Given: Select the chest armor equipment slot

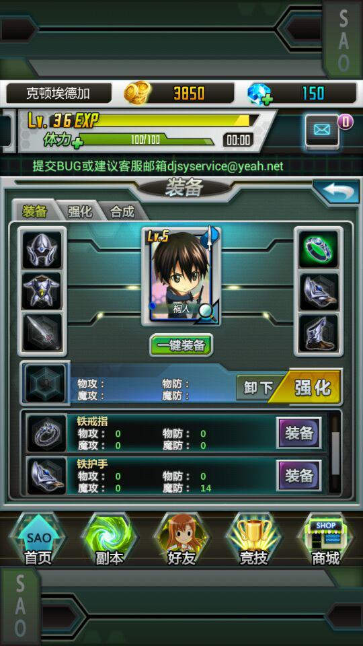Looking at the screenshot, I should (x=42, y=291).
